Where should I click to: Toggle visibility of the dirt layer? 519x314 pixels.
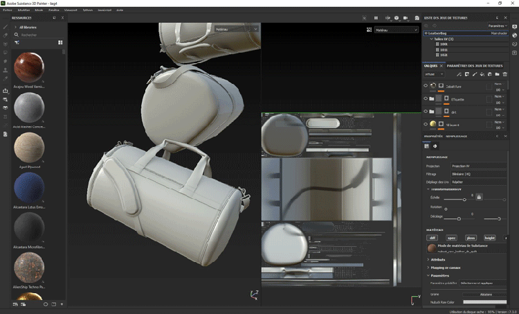[x=426, y=112]
